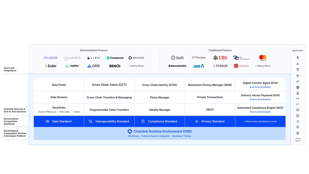This screenshot has width=309, height=174.
Task: Click the GMX logo
Action: tap(93, 66)
